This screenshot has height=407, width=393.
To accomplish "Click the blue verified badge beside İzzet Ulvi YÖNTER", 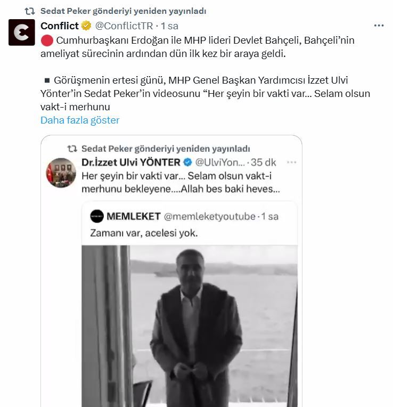I will [x=187, y=162].
